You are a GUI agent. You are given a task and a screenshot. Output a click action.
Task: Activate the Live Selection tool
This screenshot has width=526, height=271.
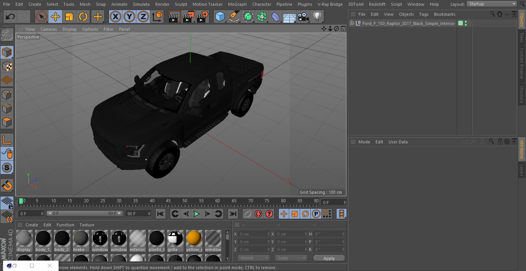click(x=42, y=17)
